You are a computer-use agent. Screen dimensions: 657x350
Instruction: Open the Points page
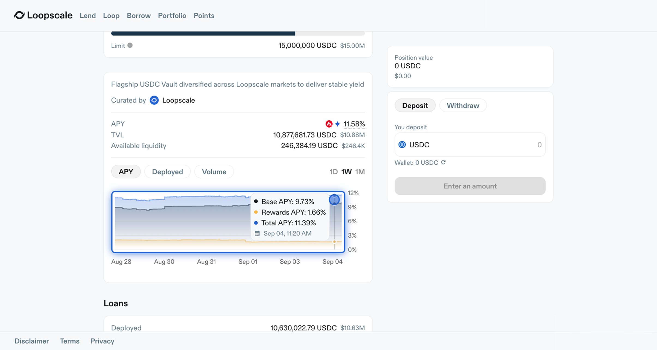204,16
